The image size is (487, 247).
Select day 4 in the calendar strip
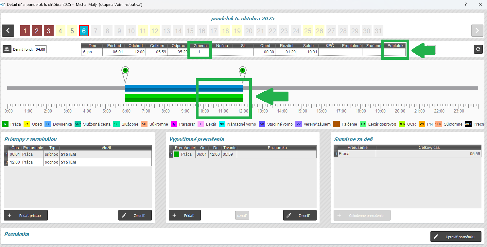[x=60, y=31]
